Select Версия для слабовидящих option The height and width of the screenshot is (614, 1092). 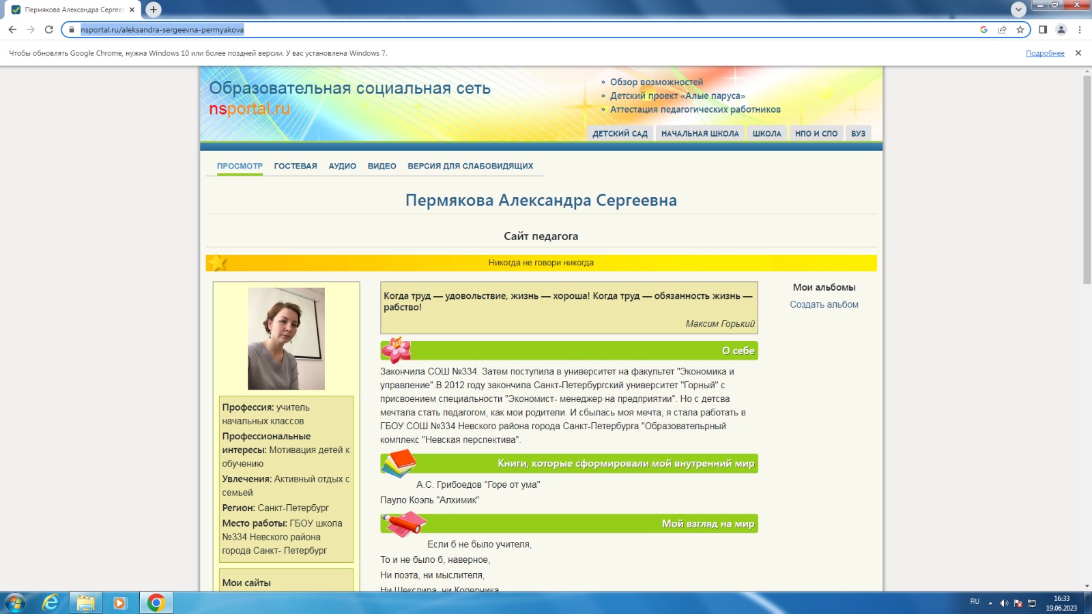[x=470, y=166]
